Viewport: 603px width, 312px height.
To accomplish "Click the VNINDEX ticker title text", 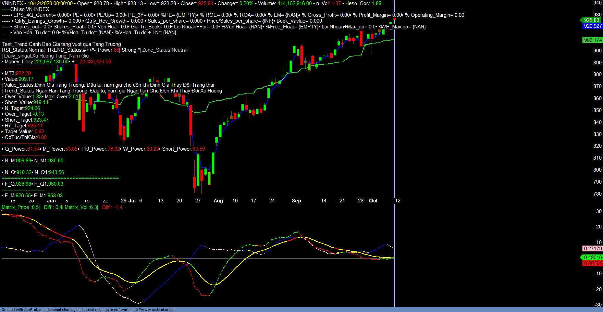I will pyautogui.click(x=12, y=3).
